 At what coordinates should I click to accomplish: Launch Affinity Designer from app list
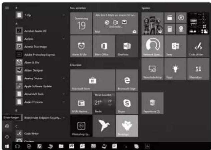click(x=40, y=71)
